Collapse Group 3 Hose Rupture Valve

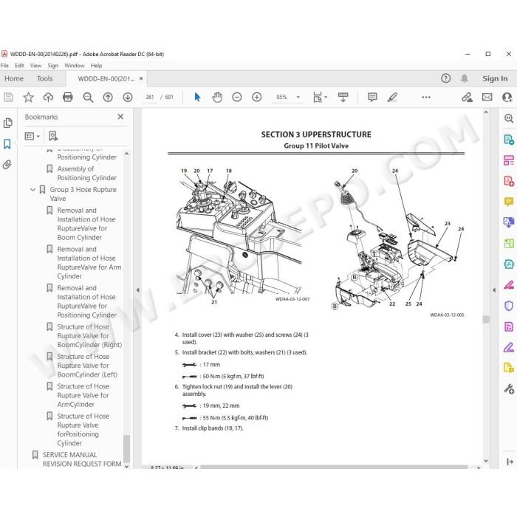pyautogui.click(x=32, y=190)
